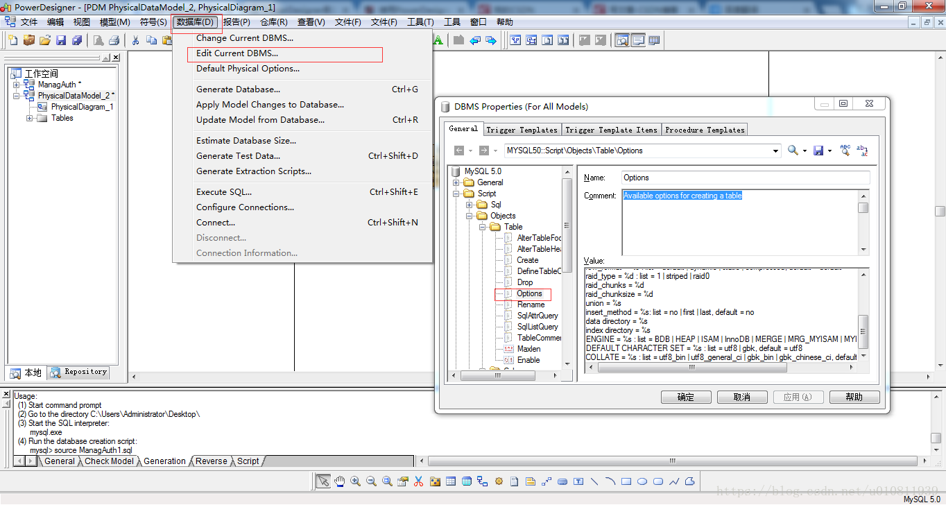Select PhysicalDiagram_1 in workspace tree
Viewport: 946px width, 505px height.
[x=82, y=107]
